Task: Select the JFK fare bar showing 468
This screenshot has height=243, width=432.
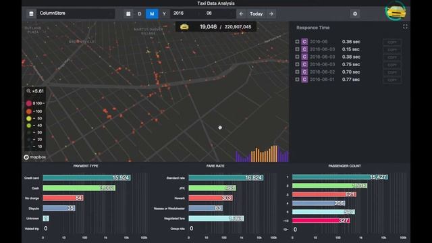Action: pos(212,188)
